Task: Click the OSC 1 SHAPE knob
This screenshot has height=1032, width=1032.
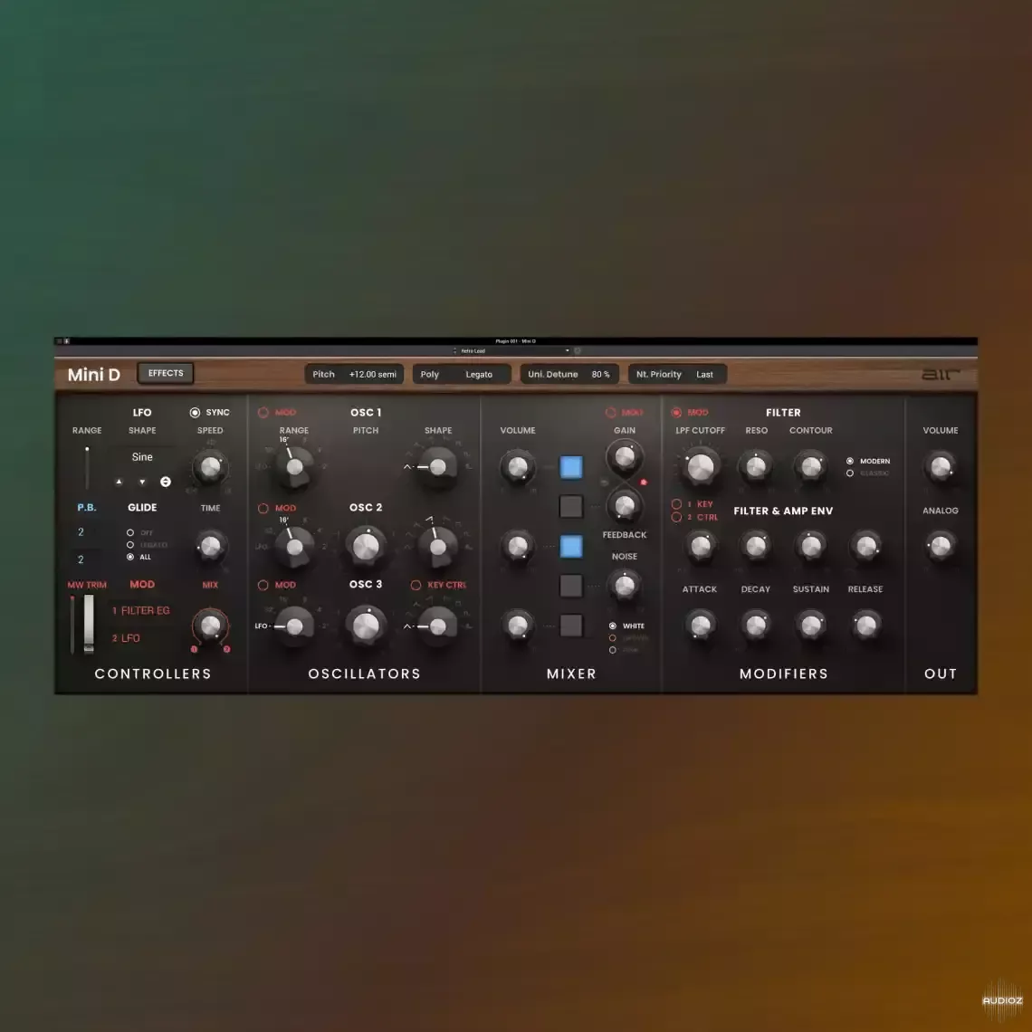Action: 437,467
